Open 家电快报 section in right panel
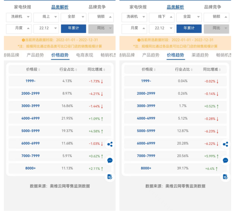The height and width of the screenshot is (215, 235). point(138,7)
